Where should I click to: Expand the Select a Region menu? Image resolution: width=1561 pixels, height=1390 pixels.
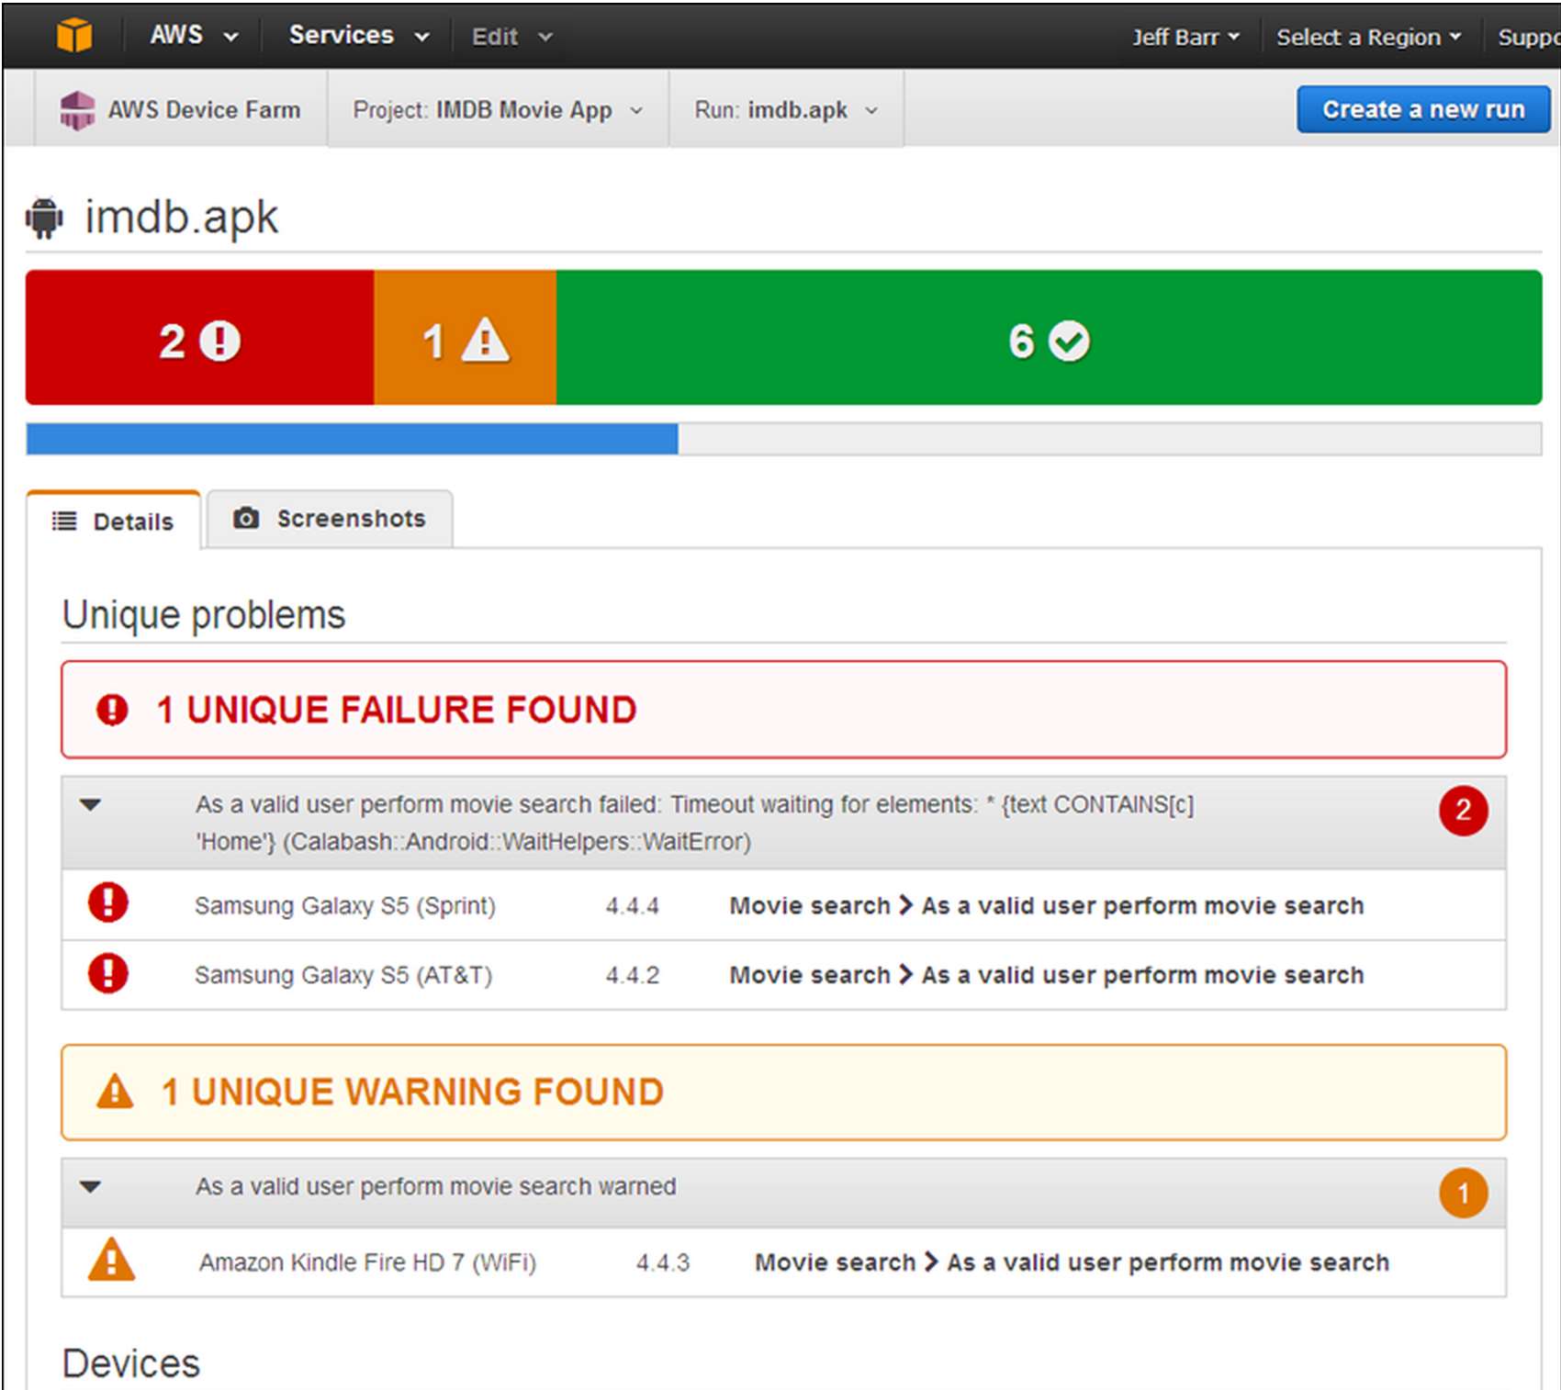click(x=1367, y=38)
